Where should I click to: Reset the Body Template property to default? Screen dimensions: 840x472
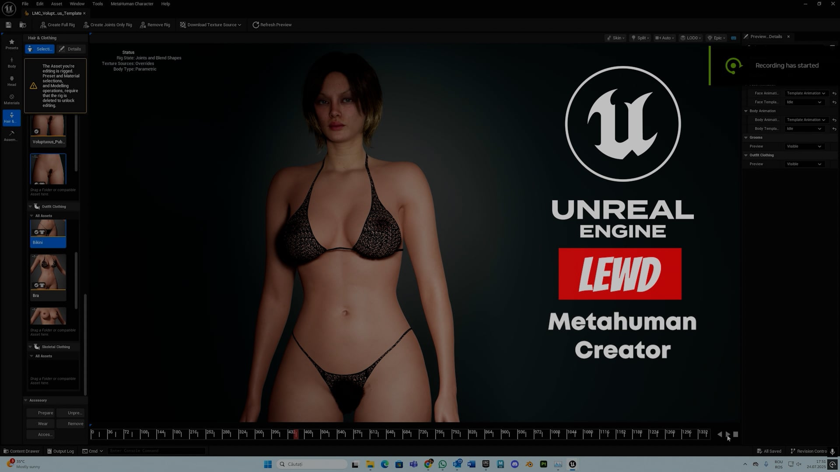[x=834, y=129]
